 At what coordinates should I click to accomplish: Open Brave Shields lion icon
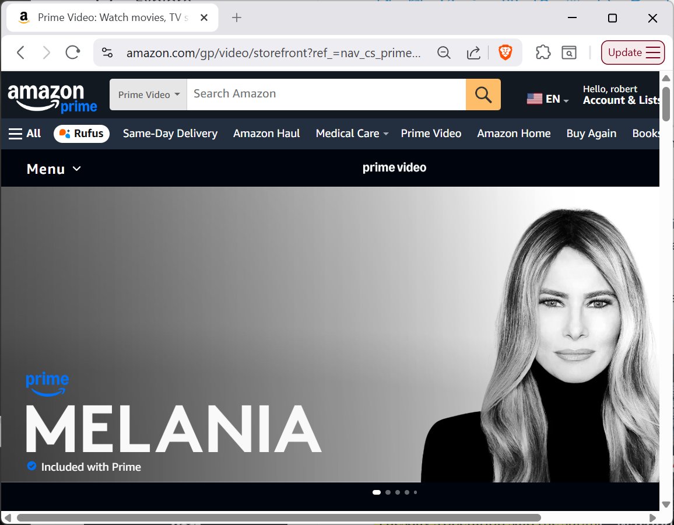tap(505, 52)
